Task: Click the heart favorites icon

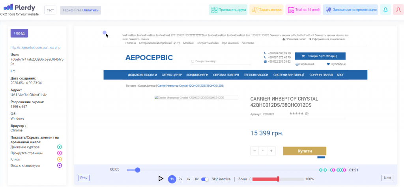Action: [328, 64]
